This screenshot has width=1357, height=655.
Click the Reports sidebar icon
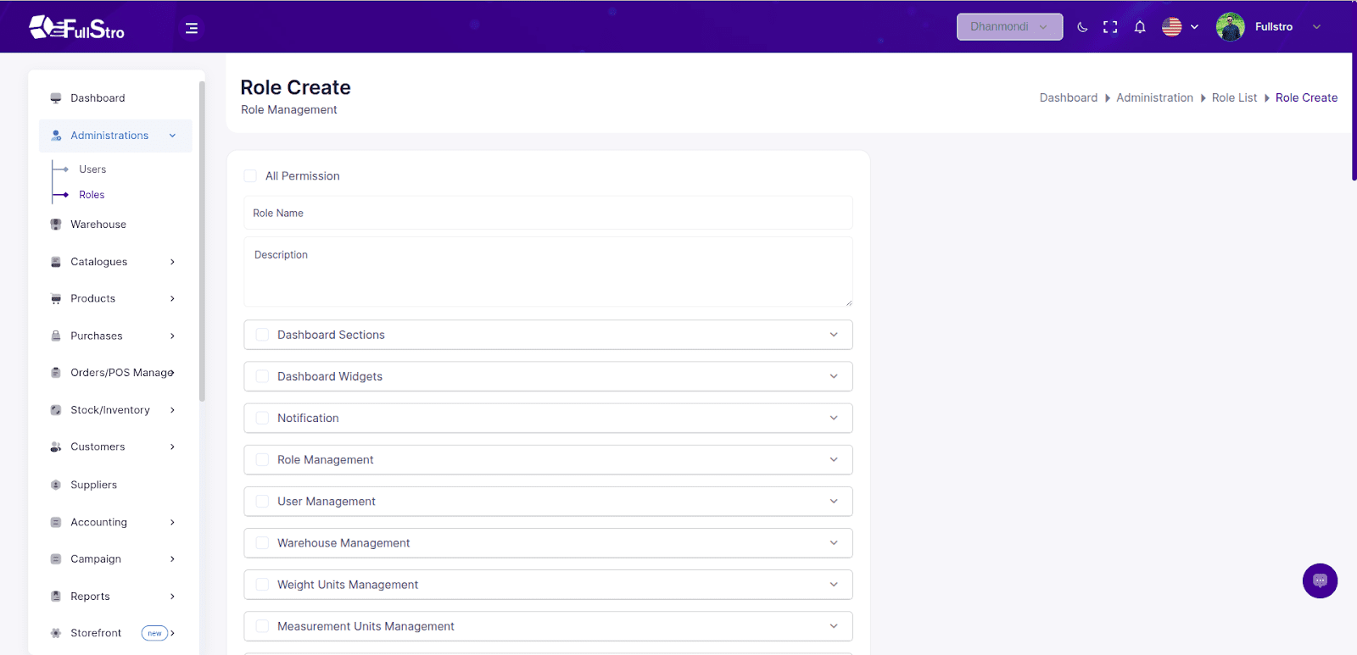[56, 596]
